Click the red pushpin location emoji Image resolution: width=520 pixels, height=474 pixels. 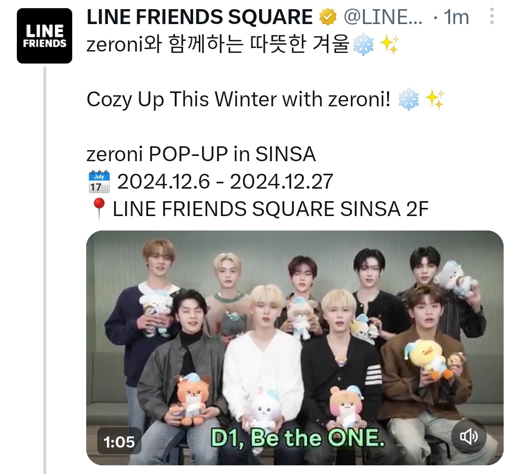(99, 209)
